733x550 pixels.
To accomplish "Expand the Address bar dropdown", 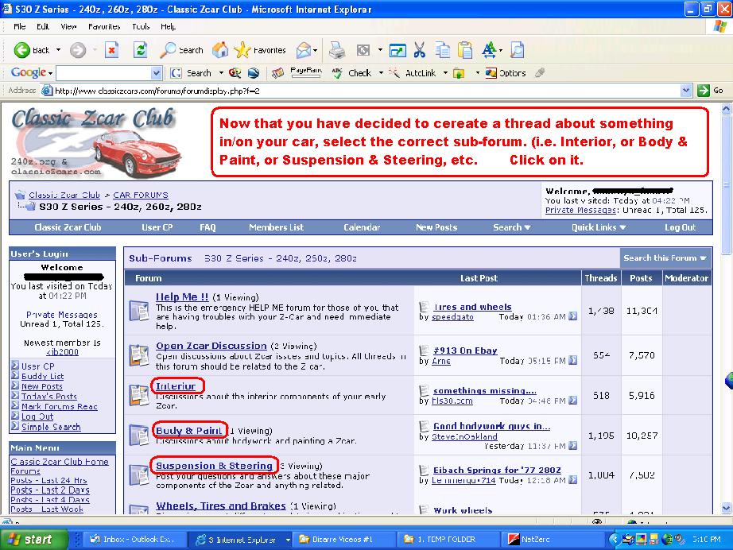I will tap(686, 90).
